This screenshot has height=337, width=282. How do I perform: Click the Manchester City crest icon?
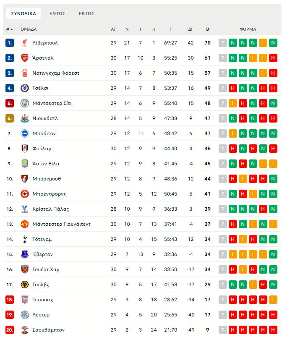click(x=25, y=103)
